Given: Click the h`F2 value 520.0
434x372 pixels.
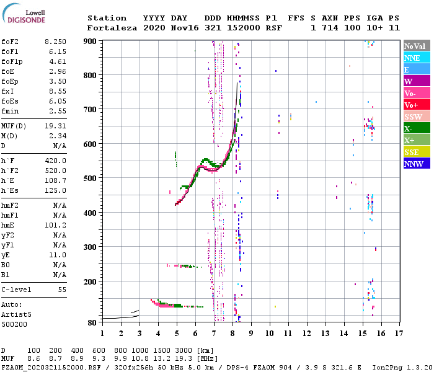Looking at the screenshot, I should coord(55,170).
